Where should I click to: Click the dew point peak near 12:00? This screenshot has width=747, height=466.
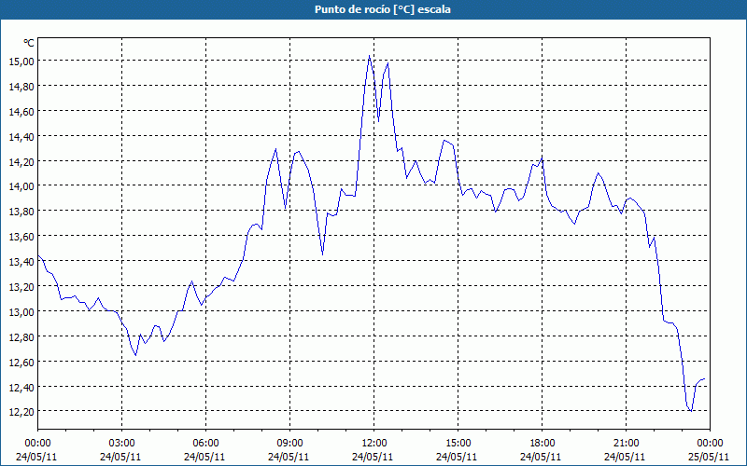(369, 56)
